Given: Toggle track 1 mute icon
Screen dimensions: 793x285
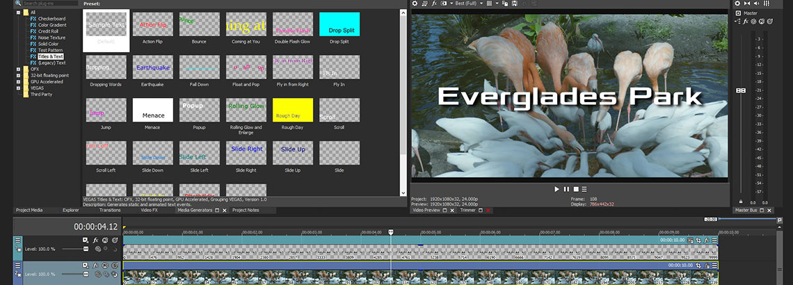Looking at the screenshot, I should (105, 240).
